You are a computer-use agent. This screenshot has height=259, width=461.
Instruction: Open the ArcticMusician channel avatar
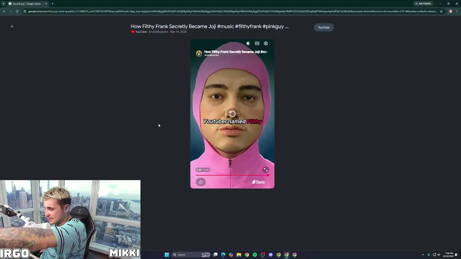[x=199, y=54]
